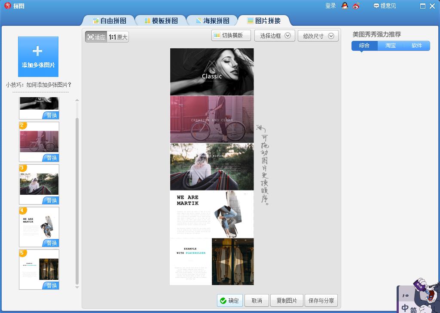
Task: Click the 切换横版 horizontal layout icon
Action: (216, 35)
